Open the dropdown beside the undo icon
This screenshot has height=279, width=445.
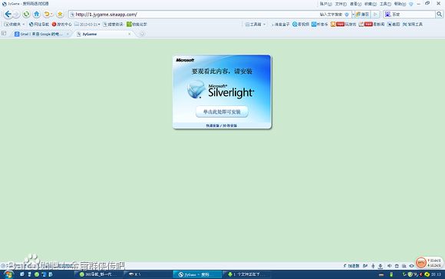click(x=52, y=15)
